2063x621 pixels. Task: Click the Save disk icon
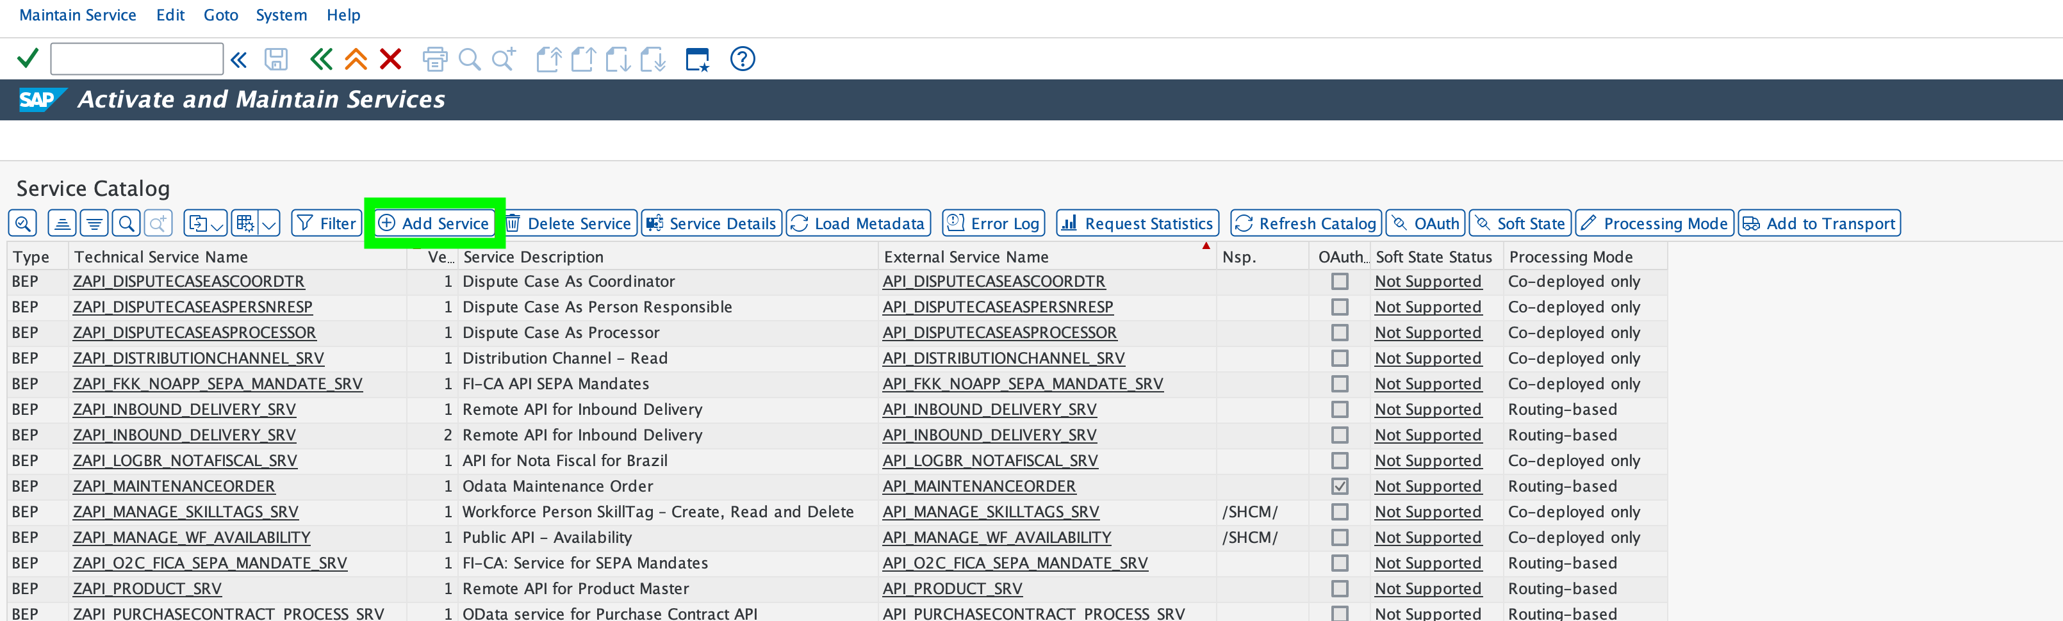pos(276,59)
